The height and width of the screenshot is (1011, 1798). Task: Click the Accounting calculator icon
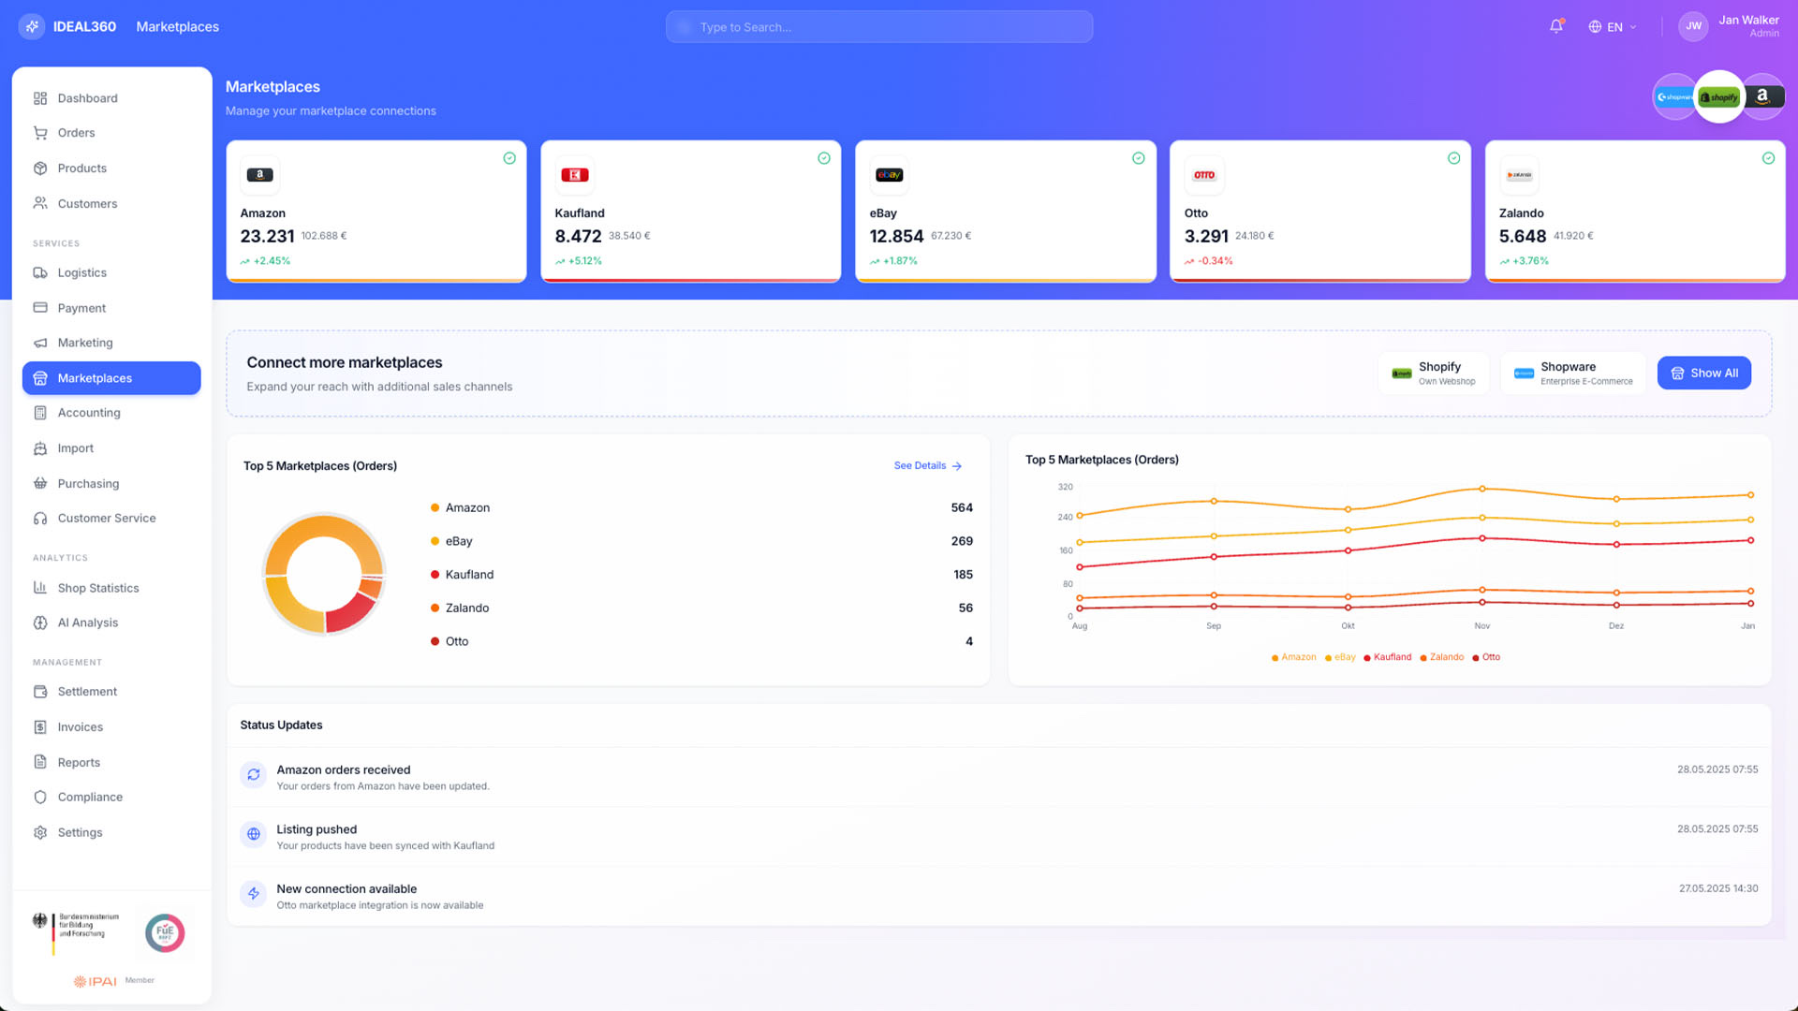click(40, 413)
